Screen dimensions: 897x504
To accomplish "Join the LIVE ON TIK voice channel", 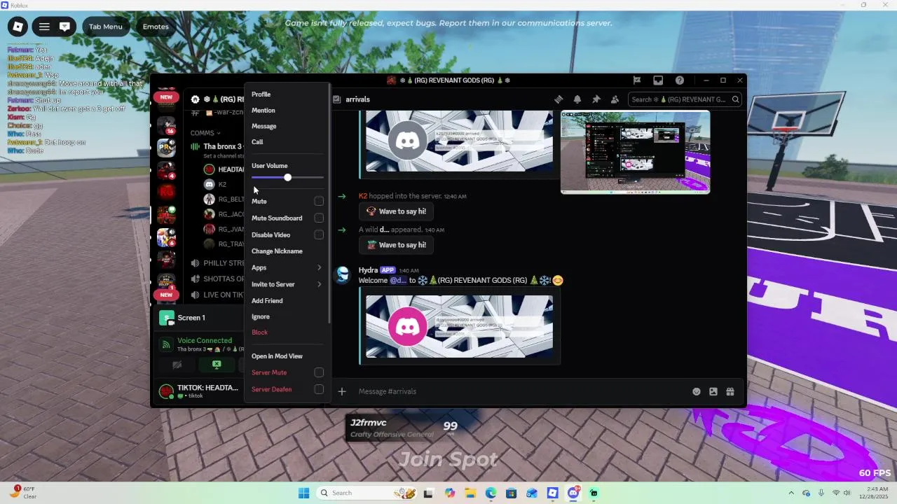I will pos(217,295).
